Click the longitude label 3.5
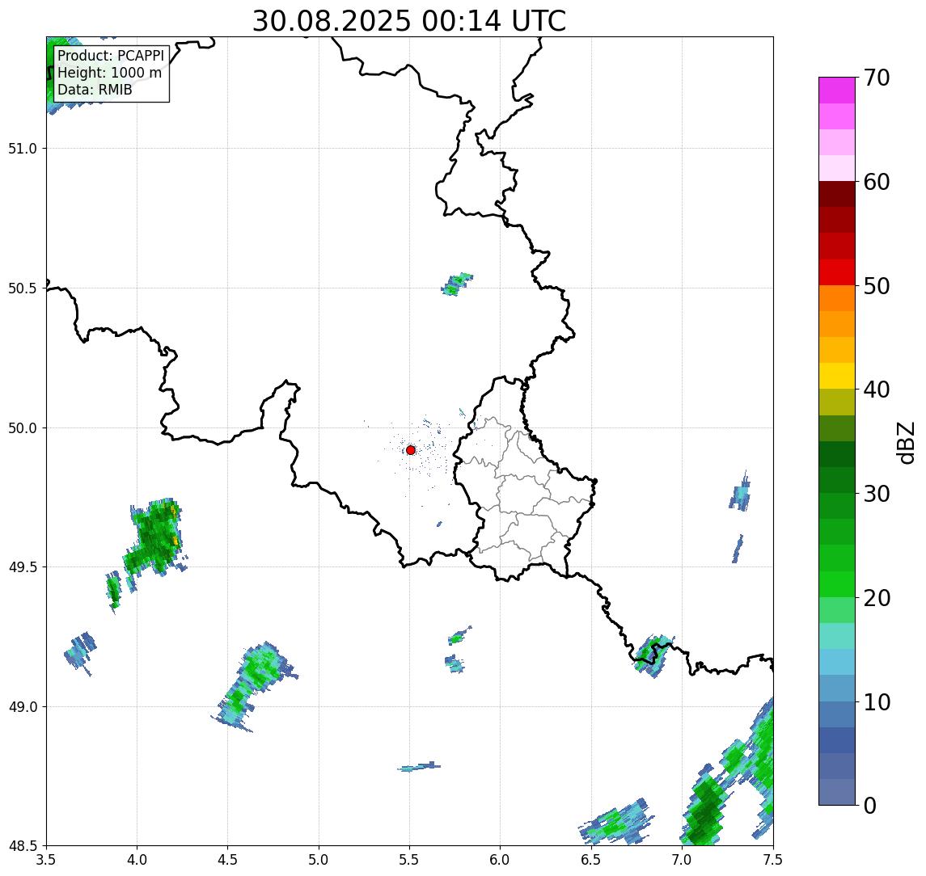The image size is (926, 876). pyautogui.click(x=46, y=859)
